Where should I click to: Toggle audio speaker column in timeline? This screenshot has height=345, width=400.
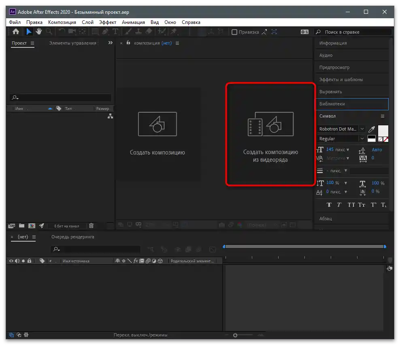click(x=17, y=261)
